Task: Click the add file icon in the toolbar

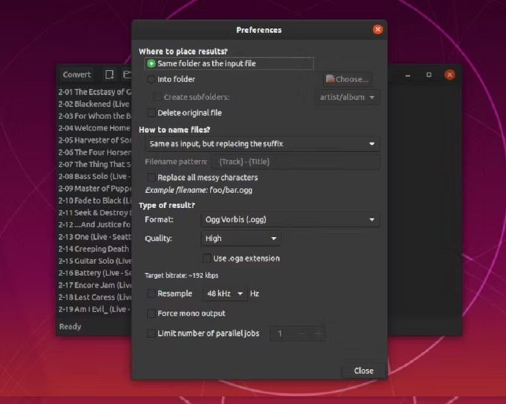Action: pyautogui.click(x=109, y=75)
